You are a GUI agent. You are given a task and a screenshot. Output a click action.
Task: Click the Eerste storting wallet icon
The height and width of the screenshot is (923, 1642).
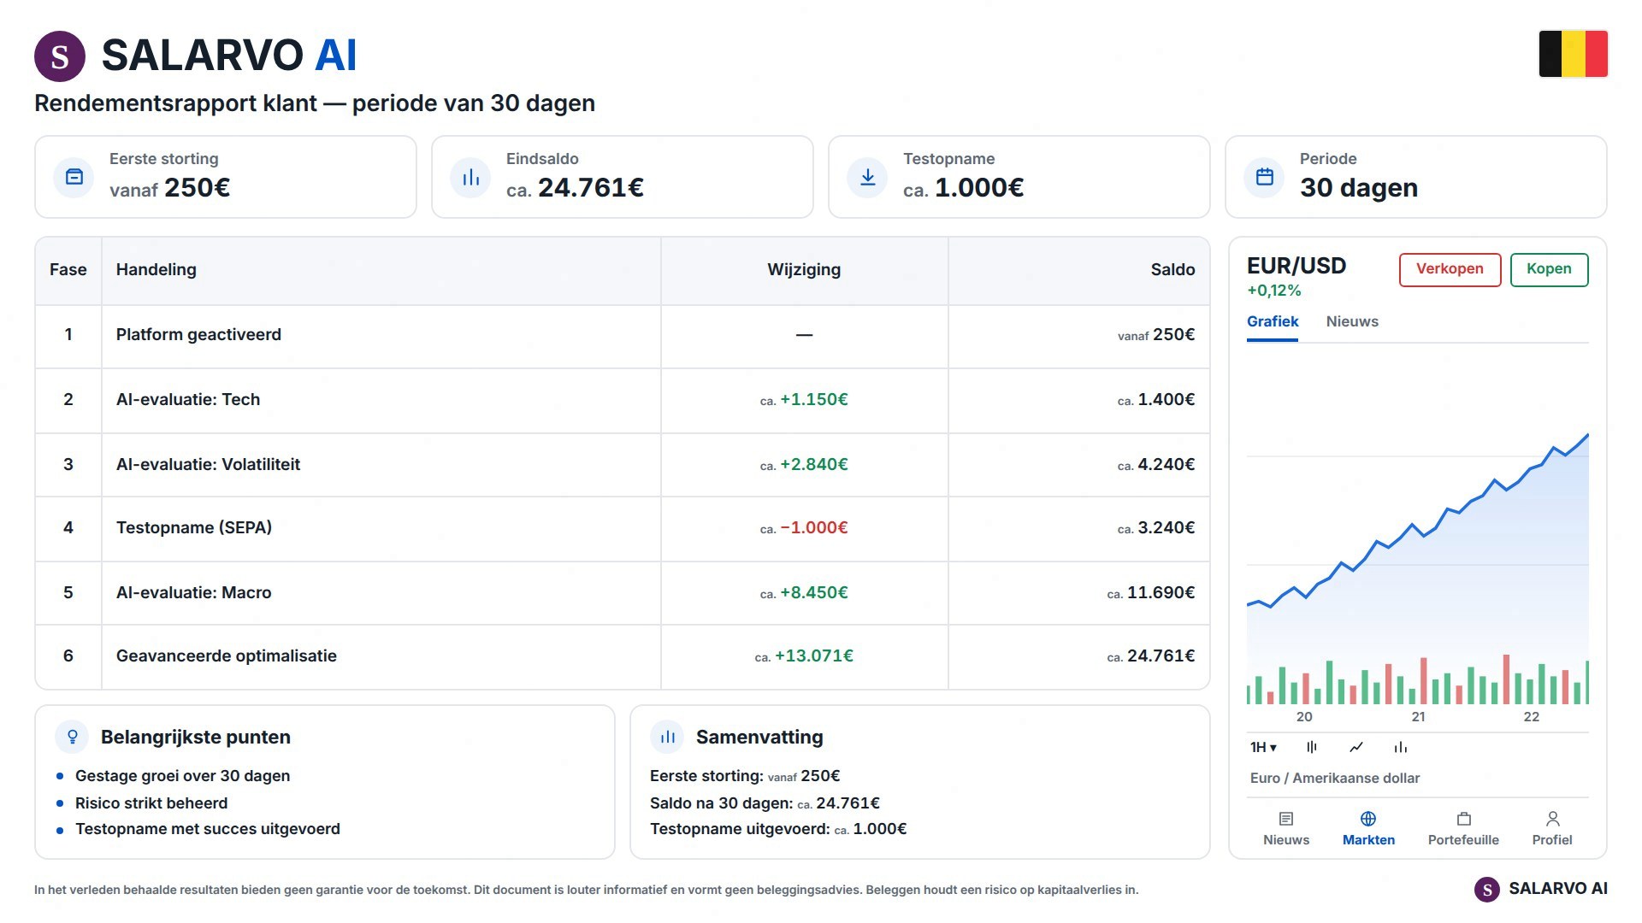tap(74, 177)
